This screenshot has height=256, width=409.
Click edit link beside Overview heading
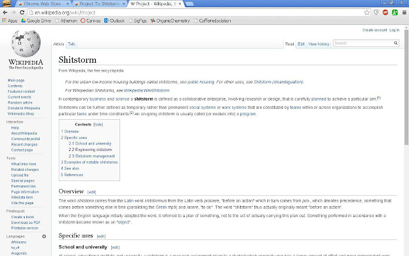[91, 192]
